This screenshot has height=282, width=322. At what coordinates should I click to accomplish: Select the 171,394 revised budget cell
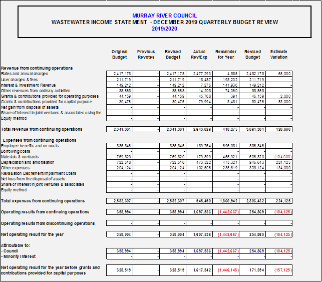coord(252,270)
